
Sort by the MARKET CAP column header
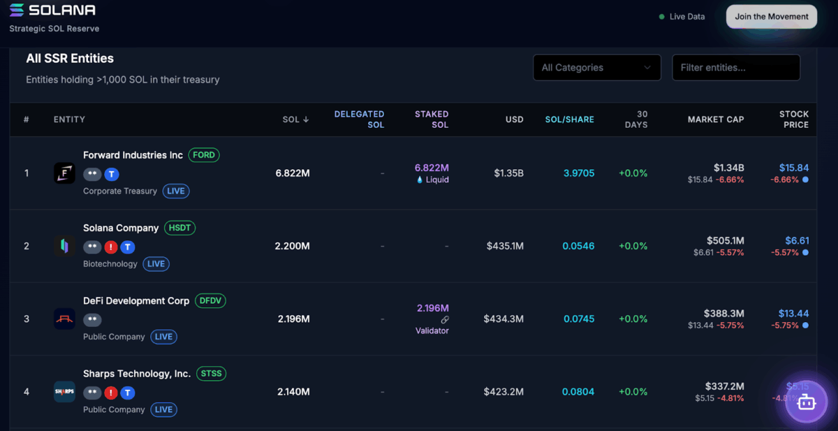click(x=715, y=119)
